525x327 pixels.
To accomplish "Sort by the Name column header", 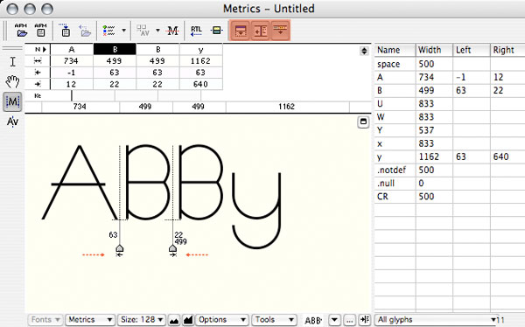I will coord(395,50).
